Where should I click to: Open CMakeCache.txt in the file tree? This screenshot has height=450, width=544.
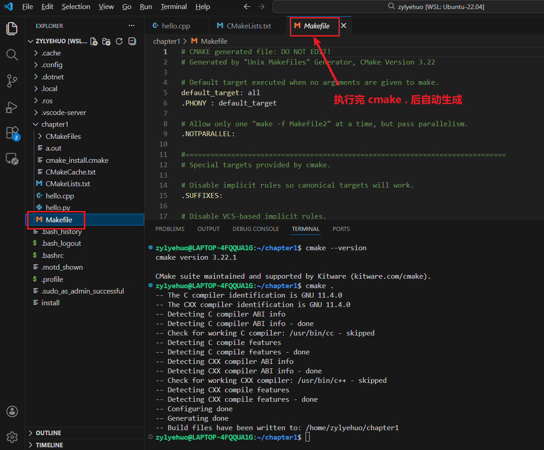[x=85, y=172]
